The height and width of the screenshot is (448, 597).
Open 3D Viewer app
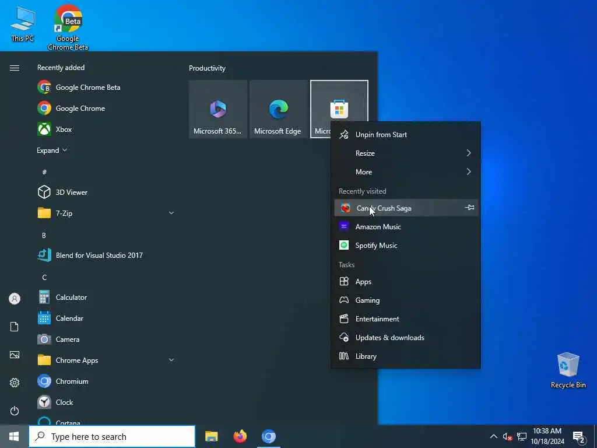pos(106,192)
